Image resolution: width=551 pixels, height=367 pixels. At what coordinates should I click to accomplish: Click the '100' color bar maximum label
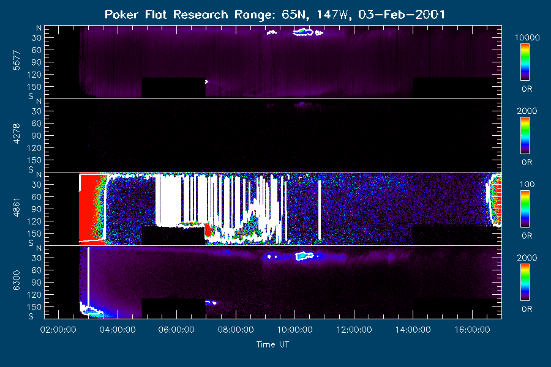coord(527,184)
